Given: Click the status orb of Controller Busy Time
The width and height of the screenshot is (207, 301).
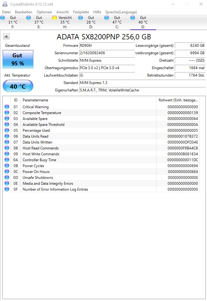Looking at the screenshot, I should [7, 160].
